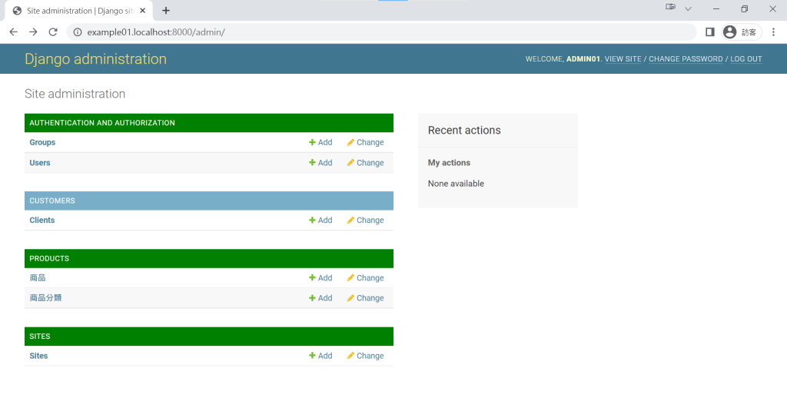Image resolution: width=787 pixels, height=418 pixels.
Task: Add a new Client
Action: point(320,221)
